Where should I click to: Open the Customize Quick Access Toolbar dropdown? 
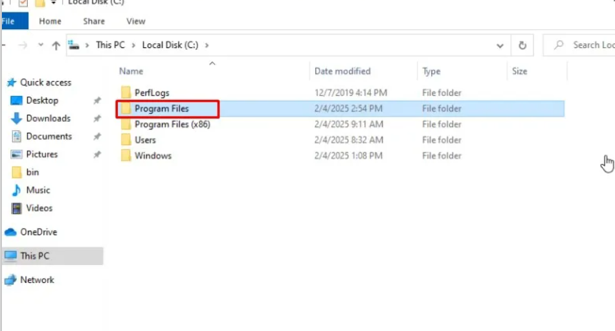coord(54,3)
